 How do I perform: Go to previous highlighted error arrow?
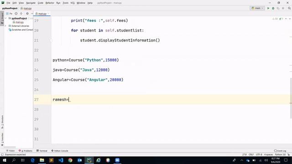click(x=286, y=19)
